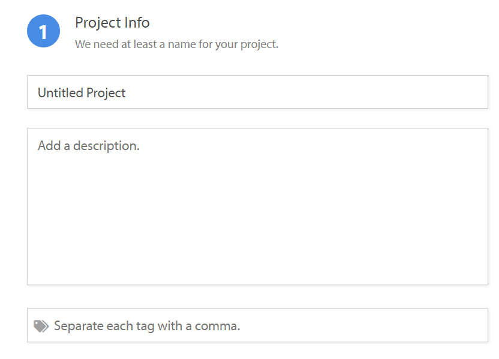The width and height of the screenshot is (499, 359).
Task: Focus the tags input field
Action: (x=257, y=325)
